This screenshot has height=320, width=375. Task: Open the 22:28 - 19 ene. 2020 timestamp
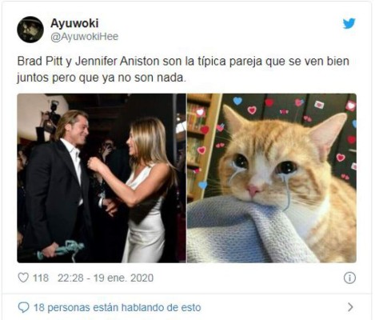[106, 278]
